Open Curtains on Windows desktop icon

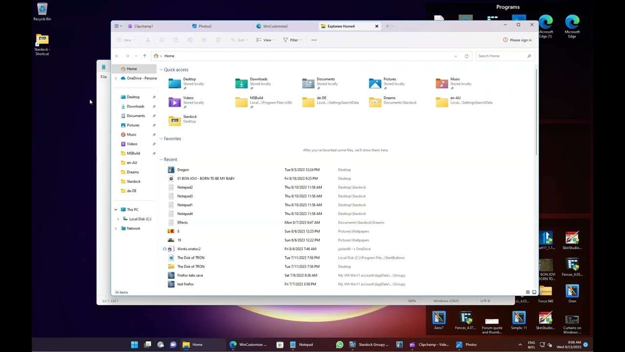[x=572, y=324]
